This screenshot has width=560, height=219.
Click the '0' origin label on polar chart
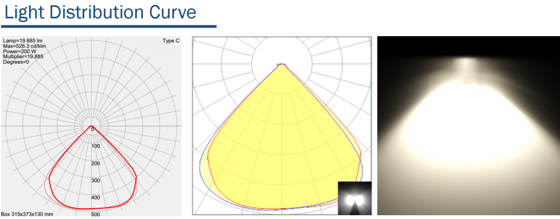[x=92, y=129]
